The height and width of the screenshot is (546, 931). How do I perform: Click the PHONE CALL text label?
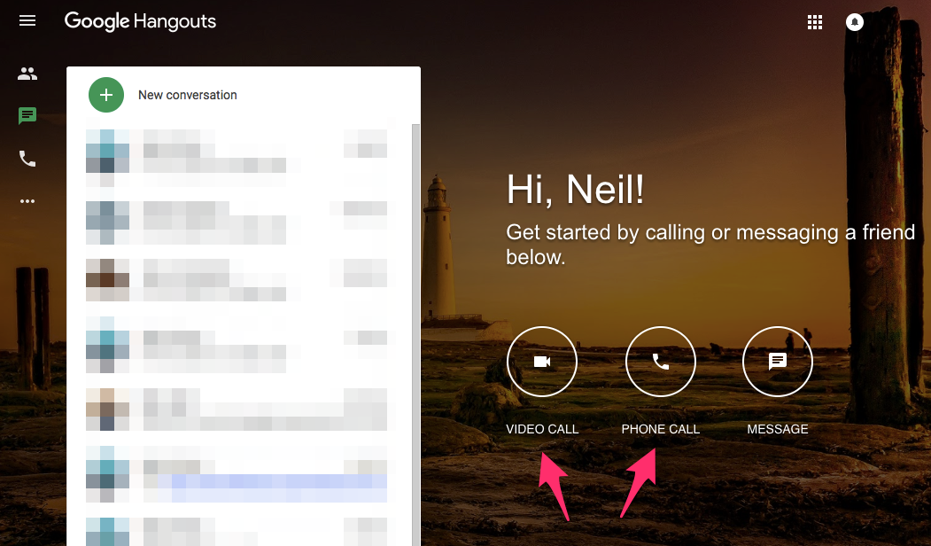click(660, 429)
